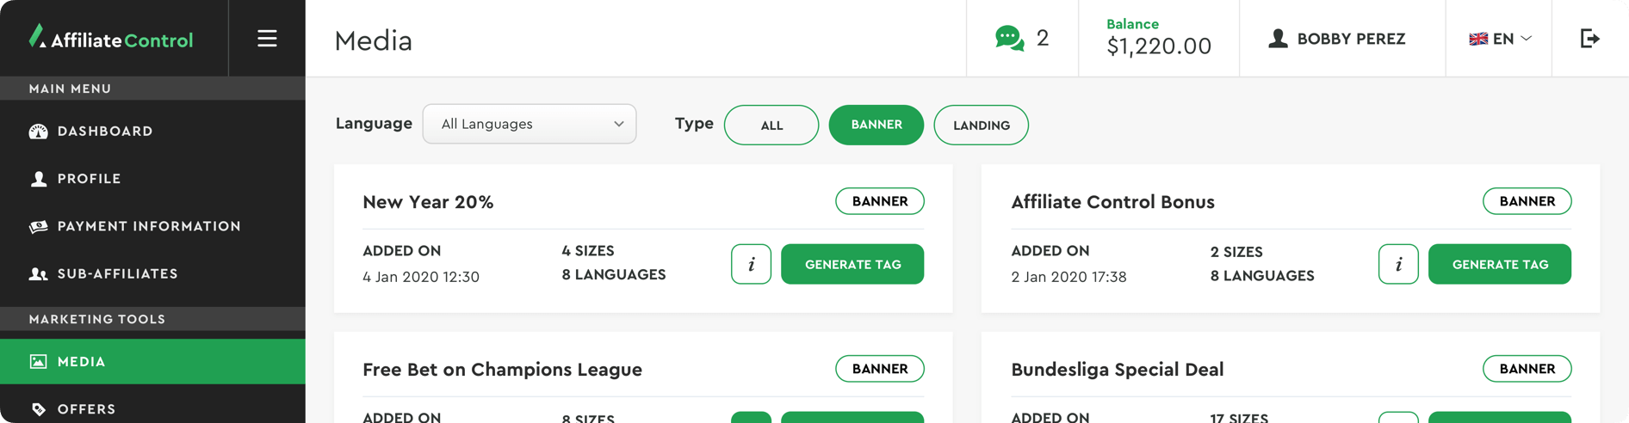Open the All Languages dropdown
The image size is (1629, 423).
pyautogui.click(x=529, y=125)
